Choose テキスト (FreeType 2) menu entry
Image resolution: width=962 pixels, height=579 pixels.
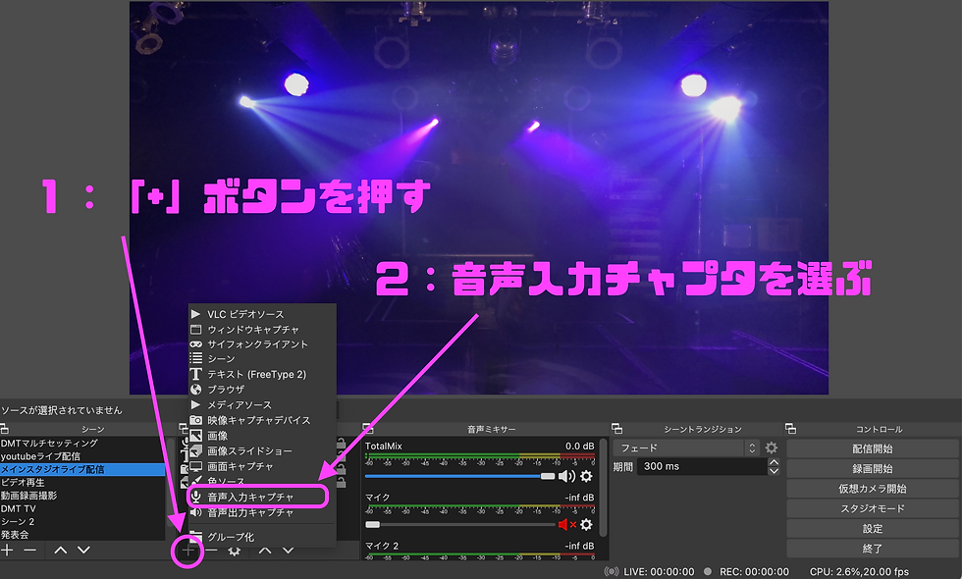point(262,374)
